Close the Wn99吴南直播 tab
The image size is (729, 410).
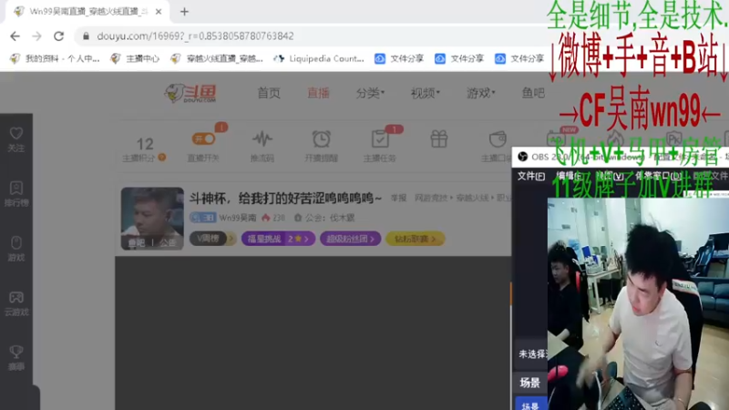[x=159, y=12]
